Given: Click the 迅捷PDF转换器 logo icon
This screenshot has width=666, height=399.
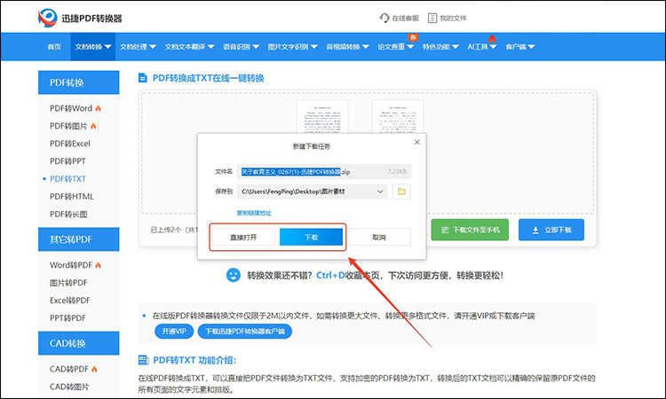Looking at the screenshot, I should 48,18.
